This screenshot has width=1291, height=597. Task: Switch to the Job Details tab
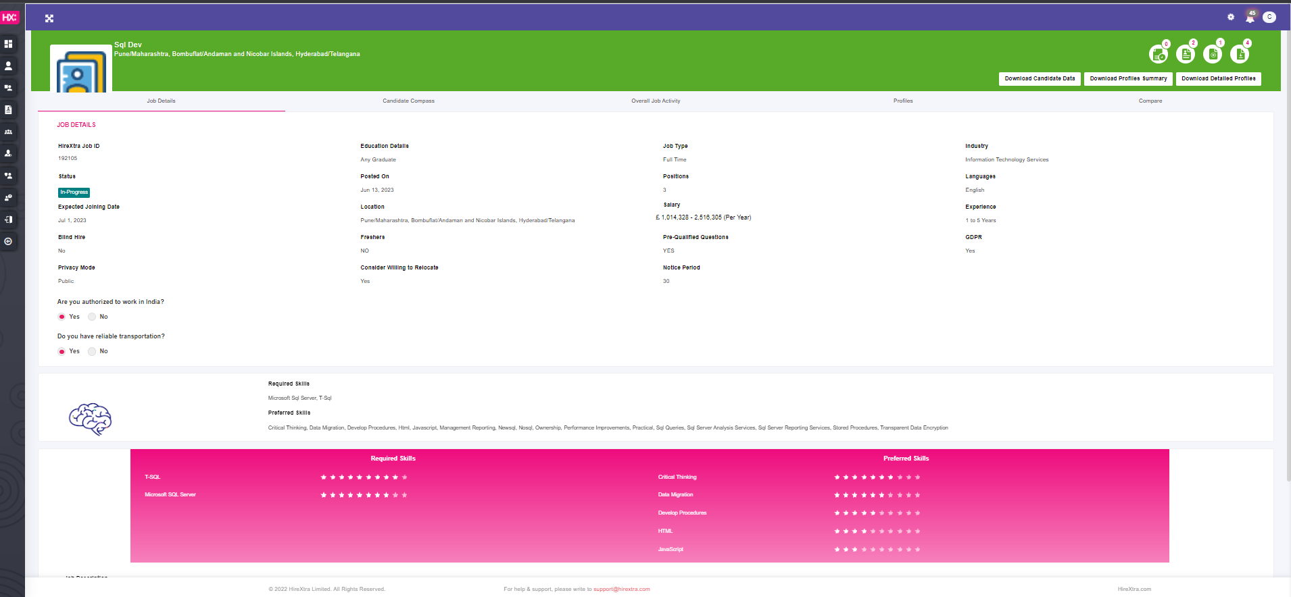click(x=162, y=101)
